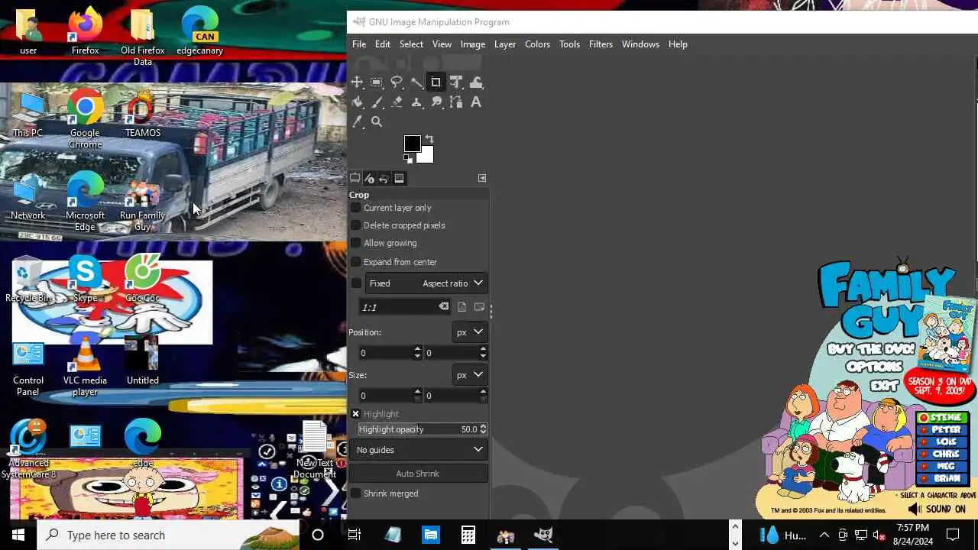Screen dimensions: 978x550
Task: Select the Fuzzy Select magic wand tool
Action: pos(416,82)
